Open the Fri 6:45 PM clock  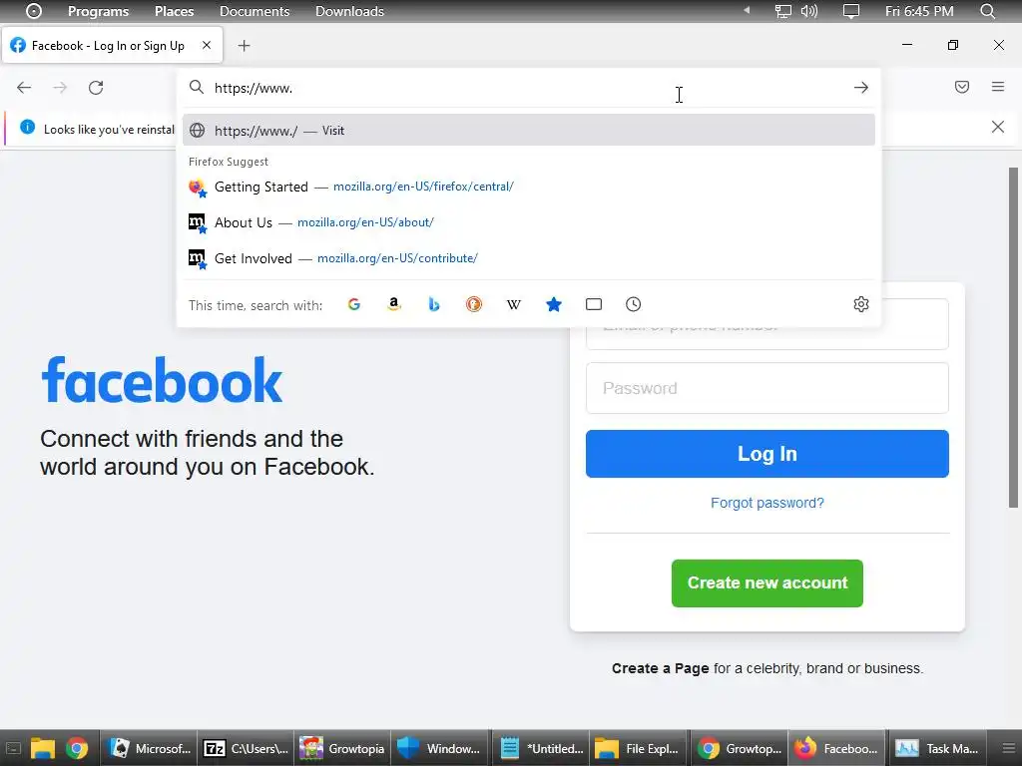tap(919, 11)
